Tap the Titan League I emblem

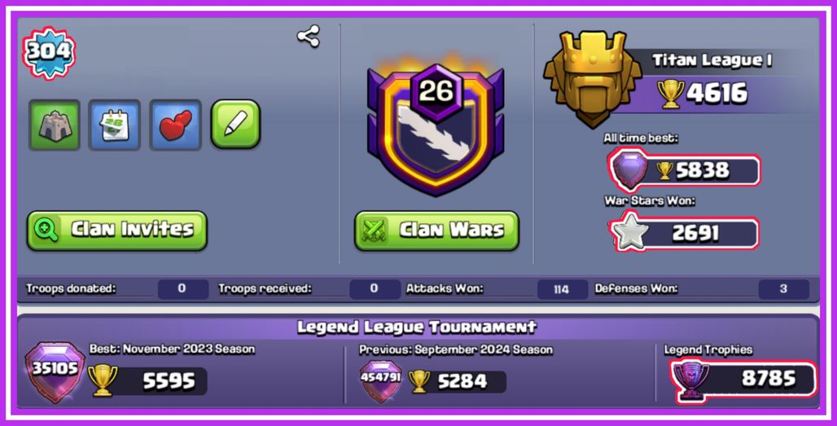click(x=593, y=78)
